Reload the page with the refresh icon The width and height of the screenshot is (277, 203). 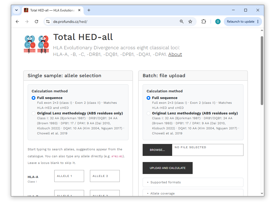(x=36, y=22)
